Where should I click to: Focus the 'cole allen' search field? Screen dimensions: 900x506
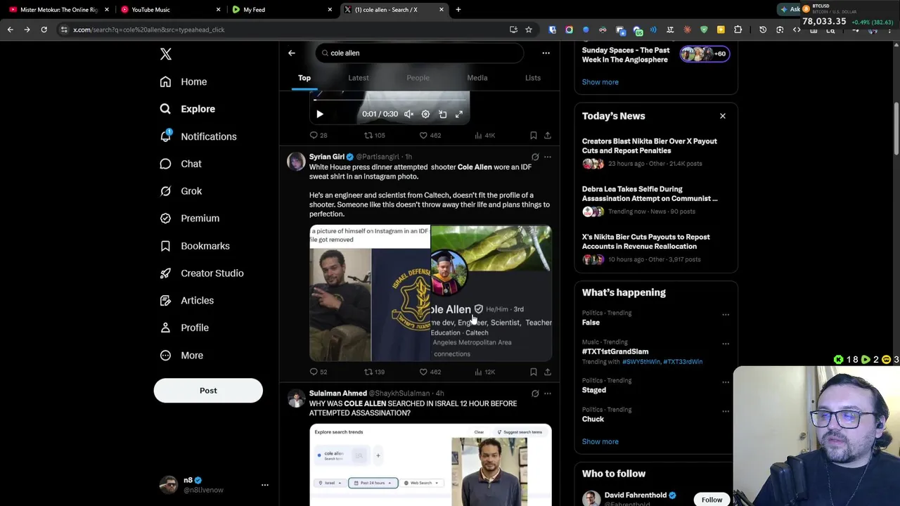coord(420,53)
